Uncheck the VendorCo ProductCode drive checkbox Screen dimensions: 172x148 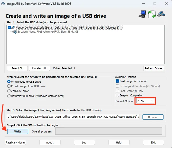(9, 28)
